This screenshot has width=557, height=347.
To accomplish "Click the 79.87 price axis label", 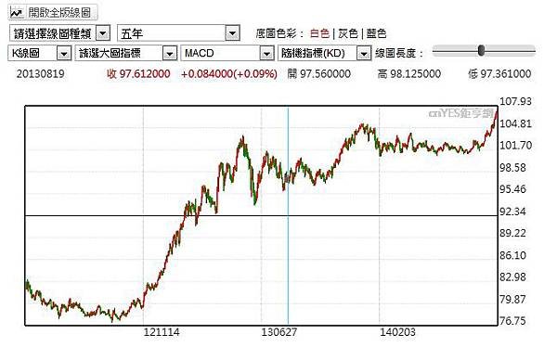I will coord(513,300).
